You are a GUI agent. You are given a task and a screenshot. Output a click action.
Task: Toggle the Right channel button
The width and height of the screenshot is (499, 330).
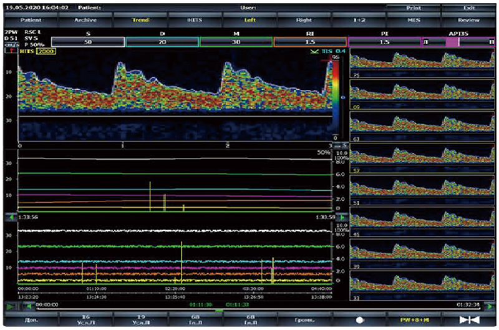(x=304, y=20)
